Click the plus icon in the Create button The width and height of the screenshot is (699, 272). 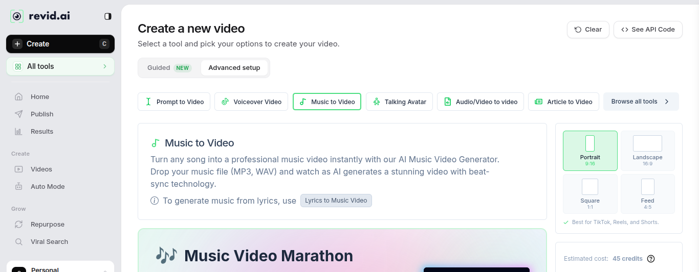coord(17,44)
